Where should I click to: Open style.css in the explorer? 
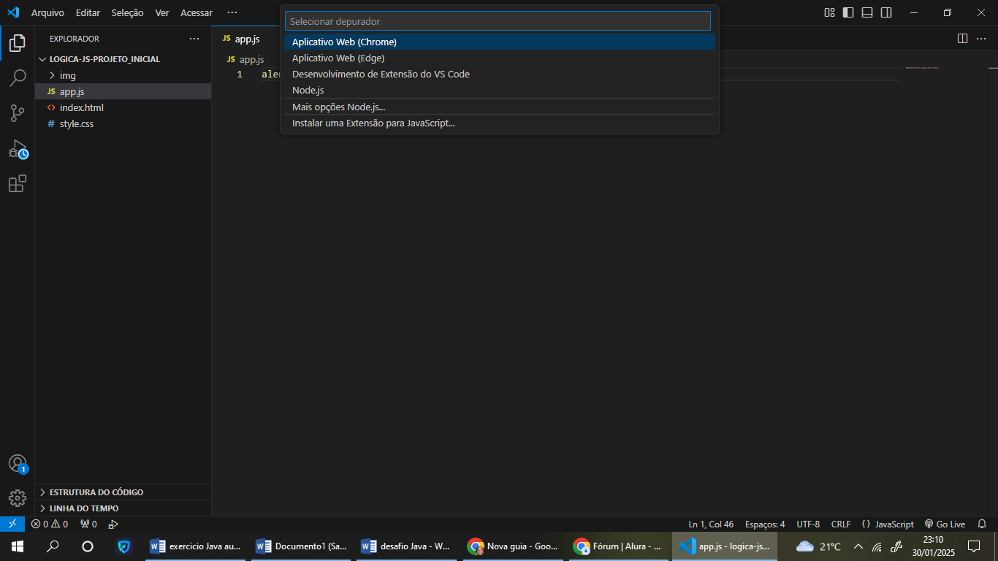[x=123, y=123]
